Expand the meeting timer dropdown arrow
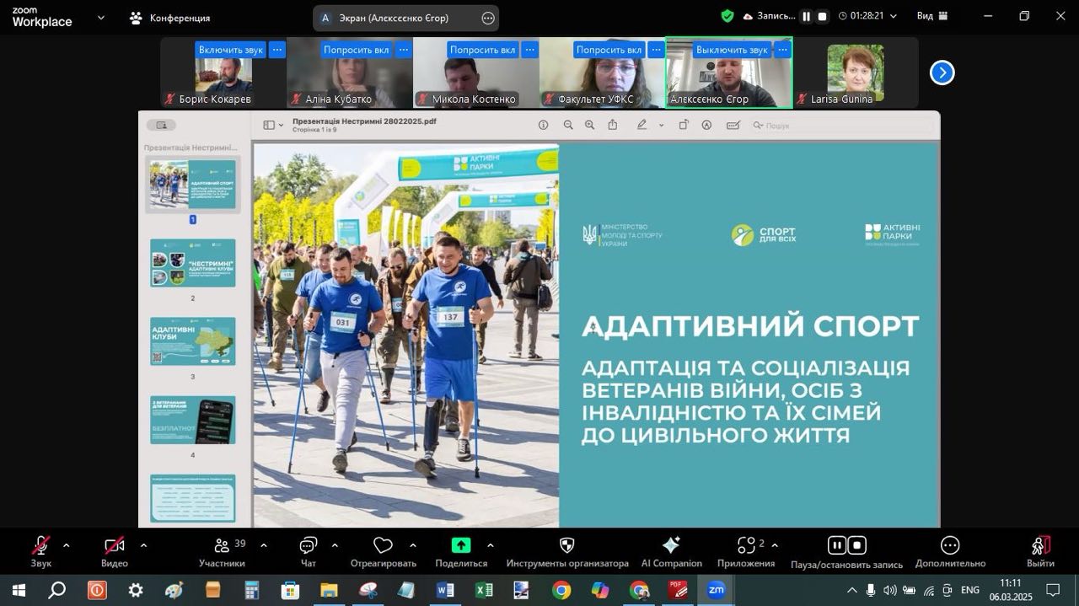The width and height of the screenshot is (1079, 606). [894, 16]
